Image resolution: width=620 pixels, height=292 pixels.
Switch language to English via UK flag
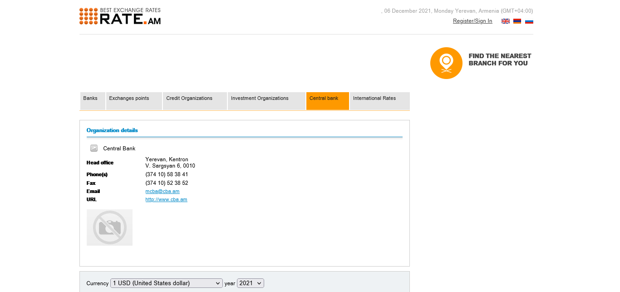click(x=505, y=21)
